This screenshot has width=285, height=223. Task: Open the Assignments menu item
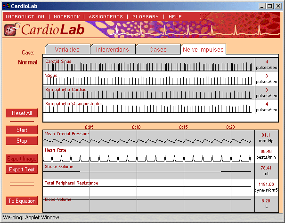[106, 16]
